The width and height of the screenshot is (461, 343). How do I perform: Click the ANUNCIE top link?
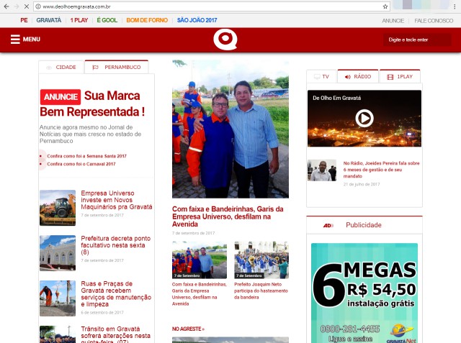point(393,21)
